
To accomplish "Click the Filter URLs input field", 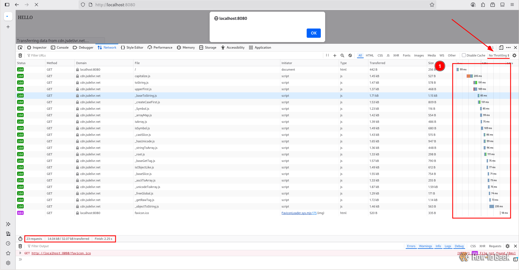I will pos(174,55).
